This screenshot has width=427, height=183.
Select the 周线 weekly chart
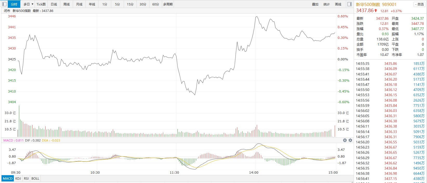coord(67,4)
